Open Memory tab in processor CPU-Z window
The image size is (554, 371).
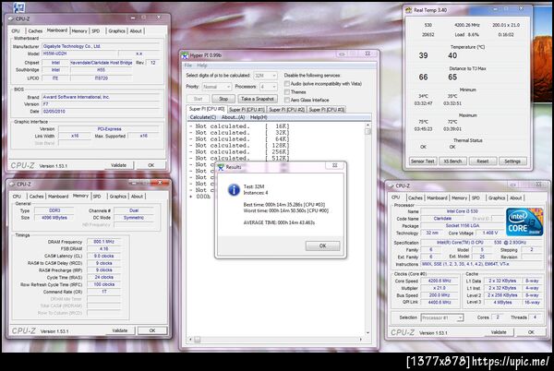459,198
